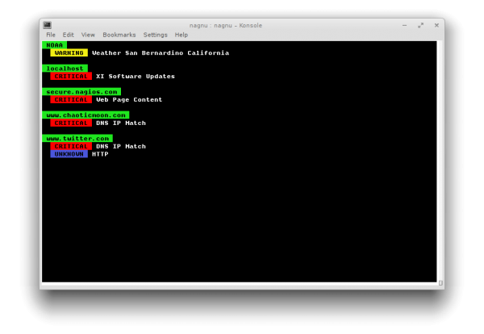Open the Bookmarks menu
The width and height of the screenshot is (484, 334).
coord(119,35)
